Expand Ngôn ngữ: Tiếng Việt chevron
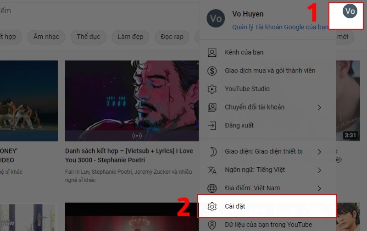Image resolution: width=367 pixels, height=231 pixels. pos(319,170)
